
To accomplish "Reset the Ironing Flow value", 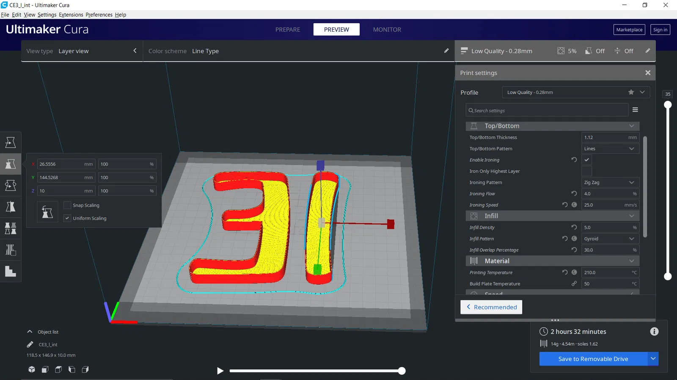I will [574, 193].
